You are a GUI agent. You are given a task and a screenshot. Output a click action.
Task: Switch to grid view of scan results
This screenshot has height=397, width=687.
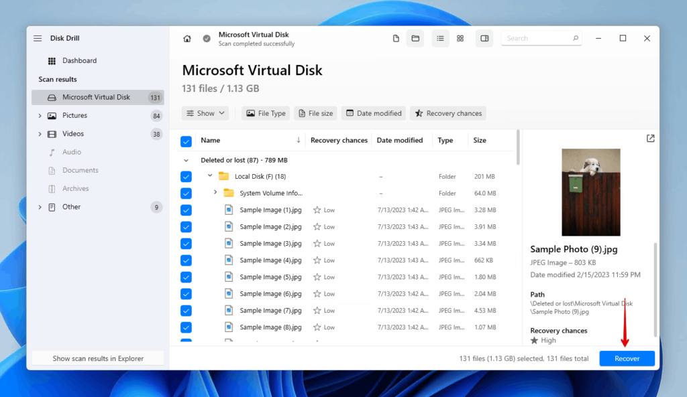(460, 38)
